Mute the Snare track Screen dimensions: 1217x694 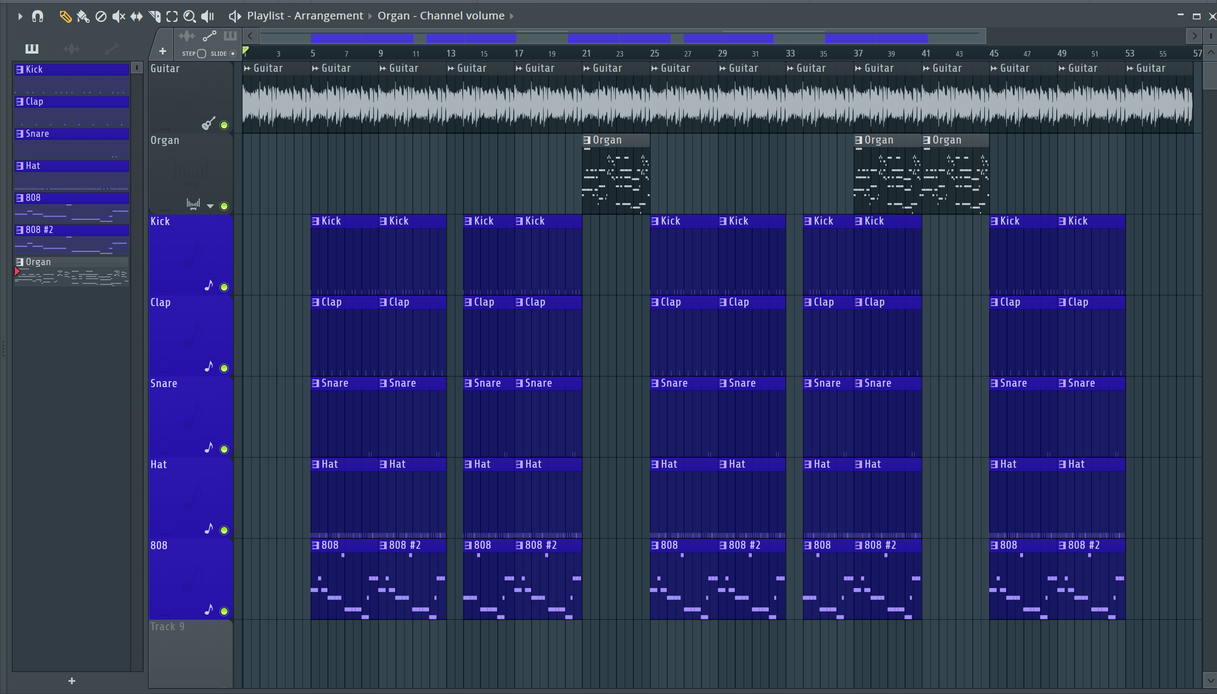tap(224, 450)
